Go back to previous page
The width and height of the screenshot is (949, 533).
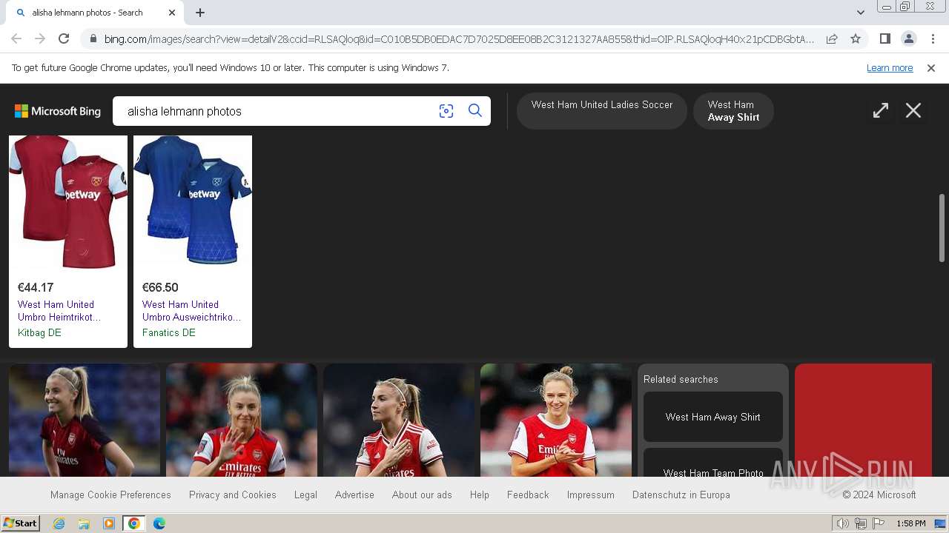point(16,38)
